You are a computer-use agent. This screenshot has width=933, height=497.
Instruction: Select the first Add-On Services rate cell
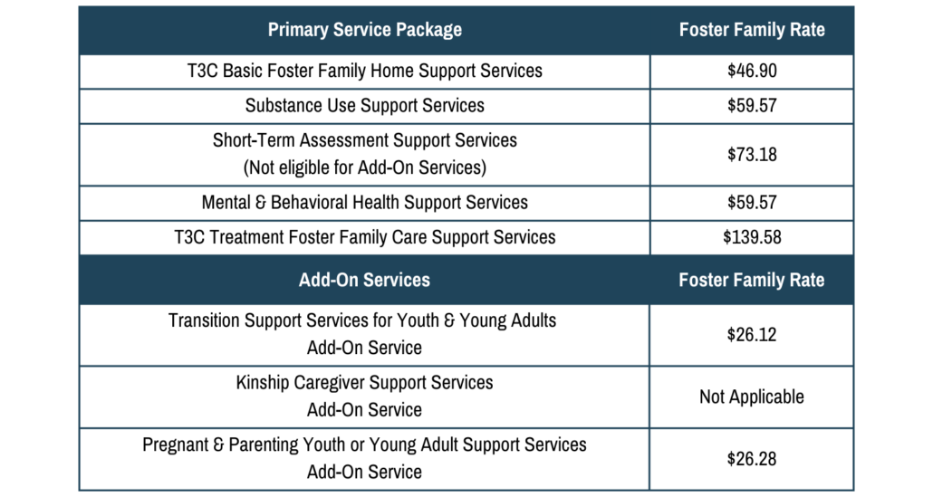tap(752, 335)
